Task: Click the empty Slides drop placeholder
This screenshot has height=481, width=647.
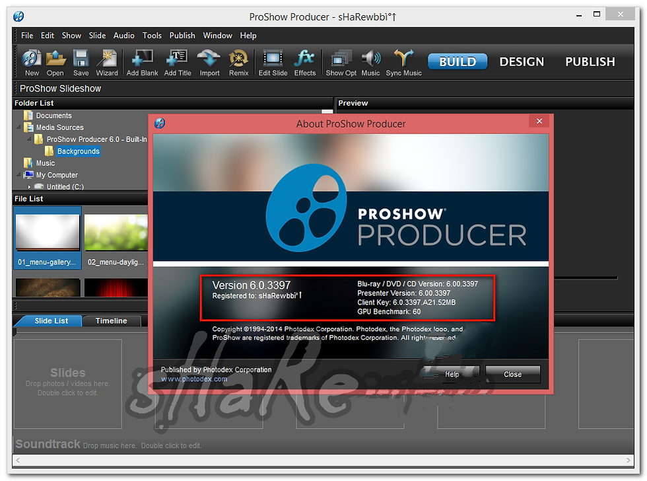Action: (x=68, y=384)
